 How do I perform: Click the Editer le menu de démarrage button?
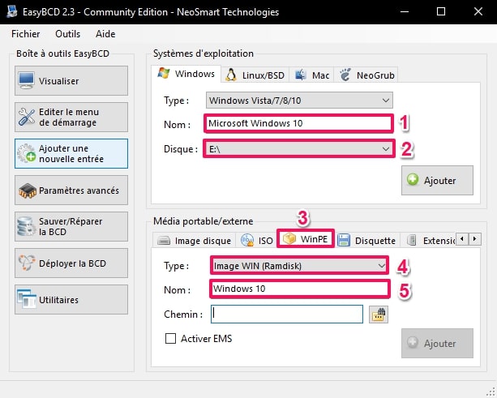coord(71,118)
